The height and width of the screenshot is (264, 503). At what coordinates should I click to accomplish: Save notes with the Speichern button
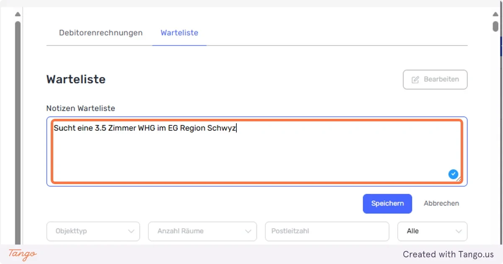point(387,204)
